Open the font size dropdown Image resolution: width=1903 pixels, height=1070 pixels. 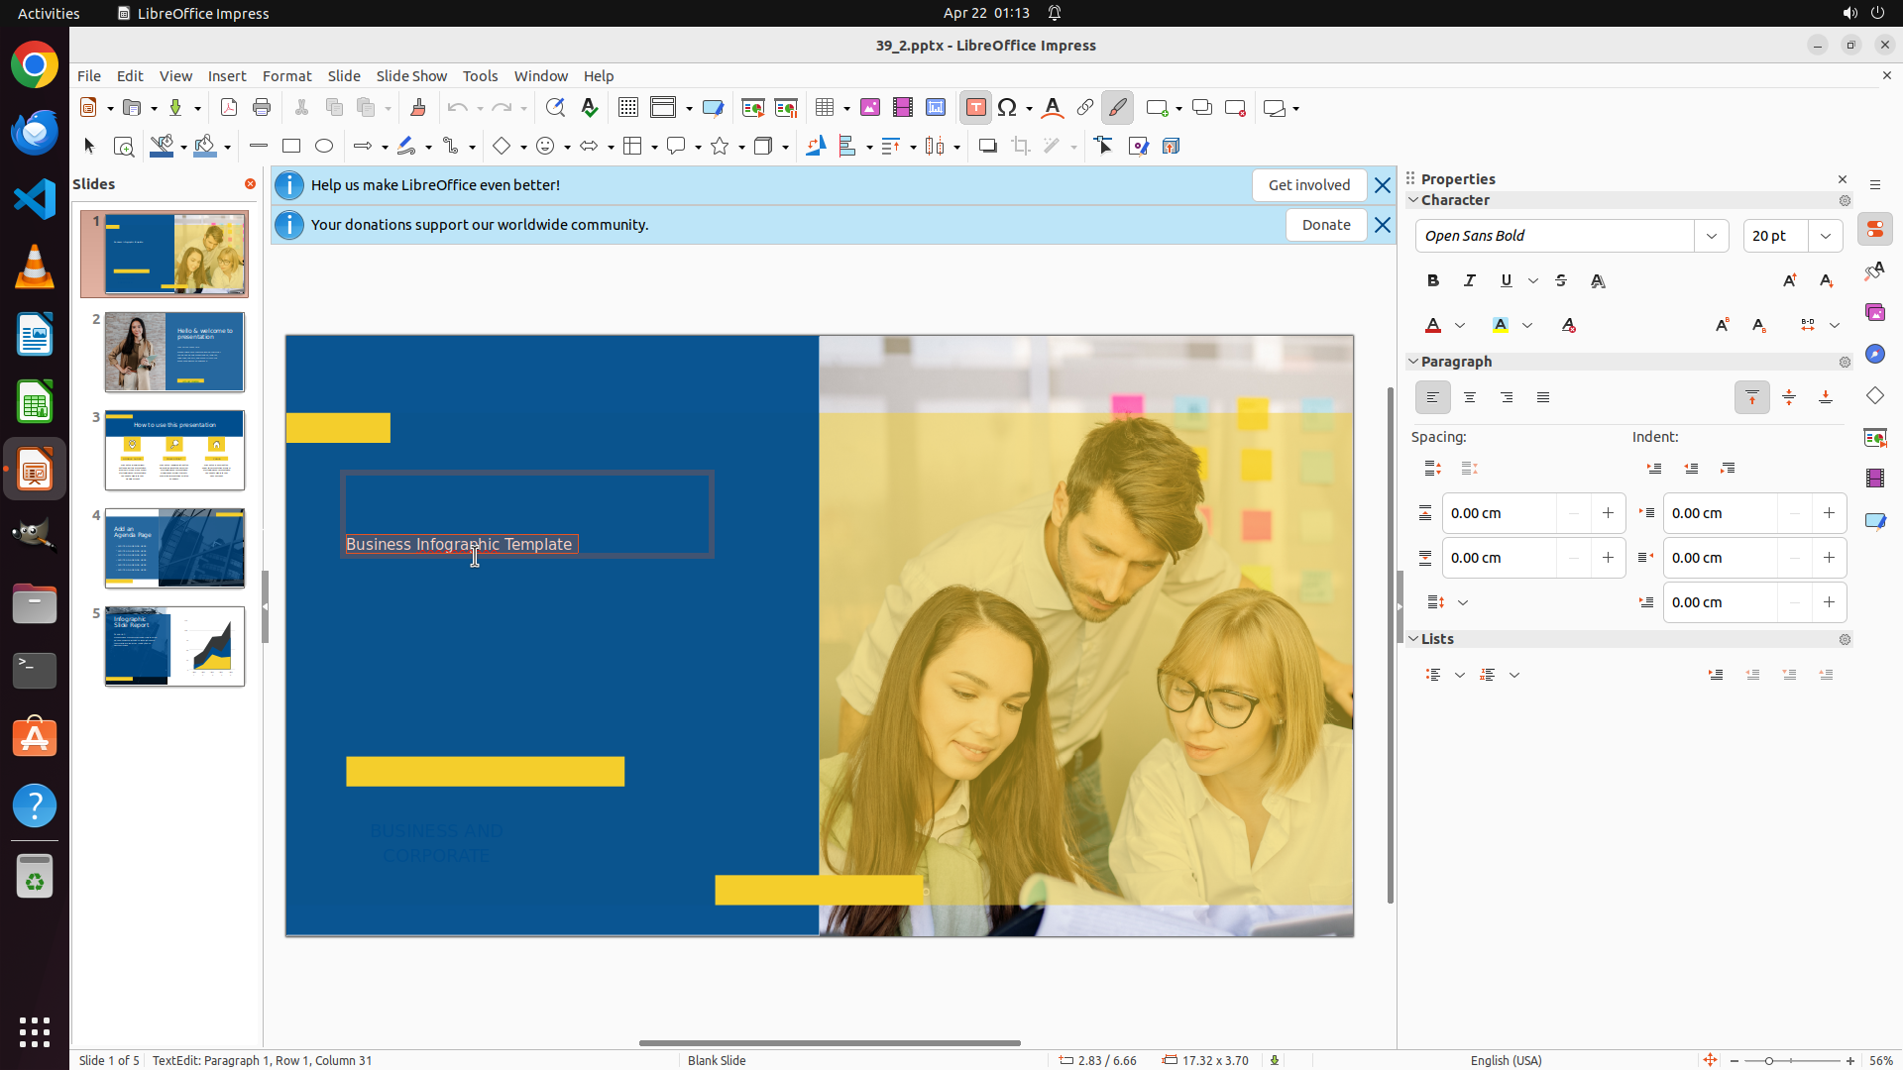pyautogui.click(x=1826, y=236)
